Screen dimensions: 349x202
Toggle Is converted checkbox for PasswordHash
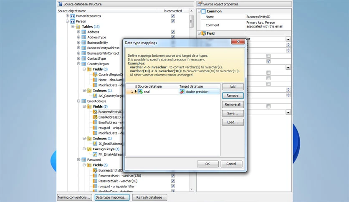173,176
